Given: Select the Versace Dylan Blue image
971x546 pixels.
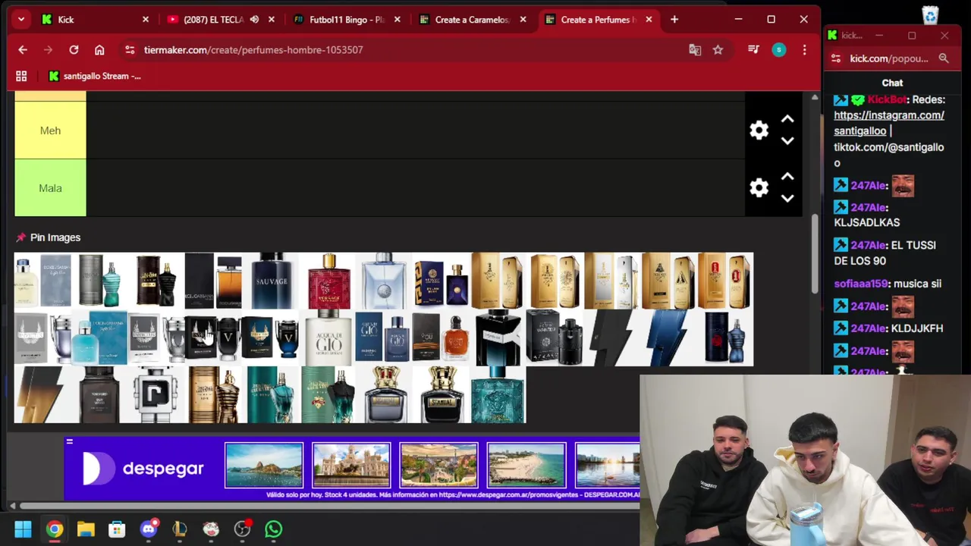Looking at the screenshot, I should click(x=442, y=281).
